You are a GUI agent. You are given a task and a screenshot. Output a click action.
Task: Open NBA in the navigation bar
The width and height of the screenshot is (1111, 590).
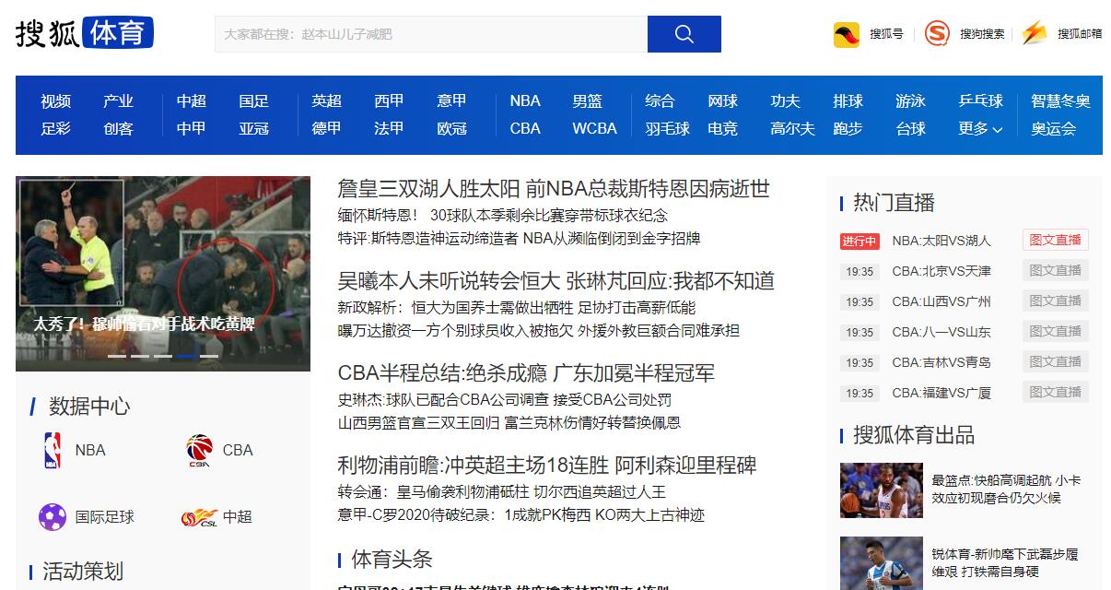[x=525, y=101]
